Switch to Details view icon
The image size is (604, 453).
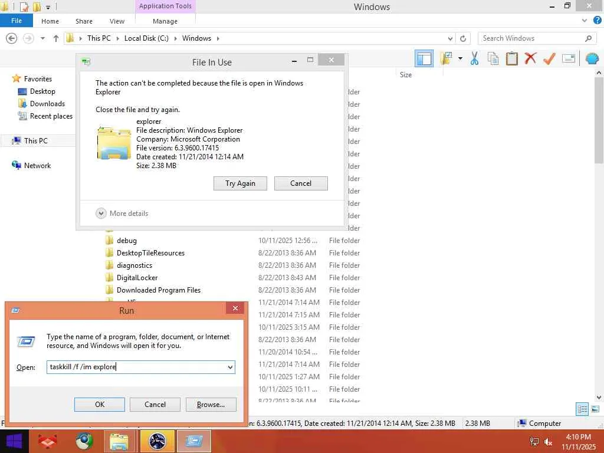coord(582,409)
